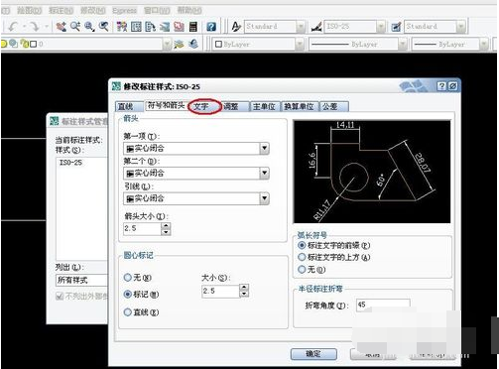Decrease 圆心标记 大小 with down spinner
This screenshot has width=499, height=369.
[x=244, y=294]
